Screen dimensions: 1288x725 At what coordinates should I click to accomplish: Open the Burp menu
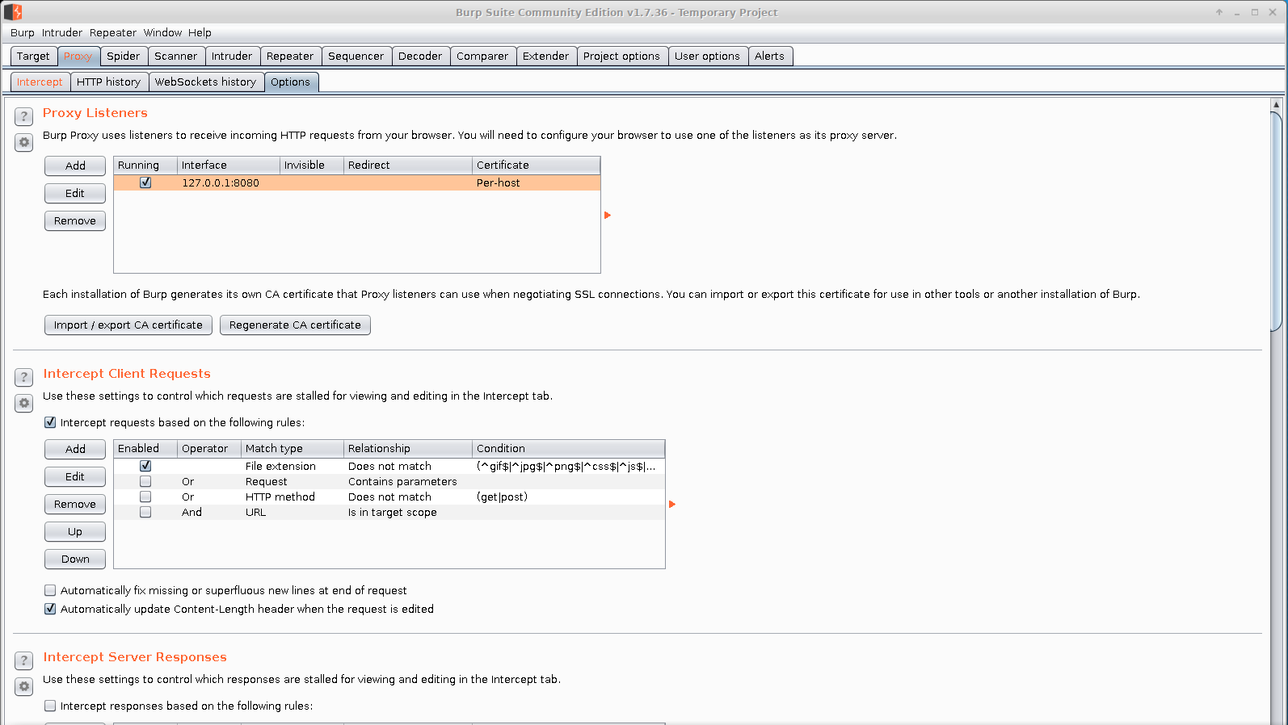coord(23,33)
